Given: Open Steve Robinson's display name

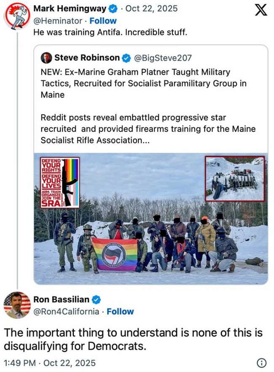Looking at the screenshot, I should 87,57.
